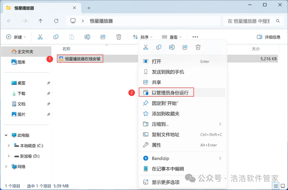Select 以管理员身份运行
288x190 pixels.
[x=182, y=93]
